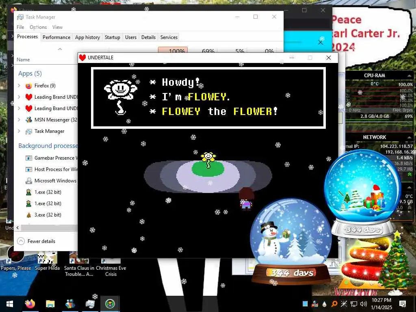This screenshot has width=416, height=312.
Task: Expand the Firefox (9) process group
Action: [x=19, y=86]
